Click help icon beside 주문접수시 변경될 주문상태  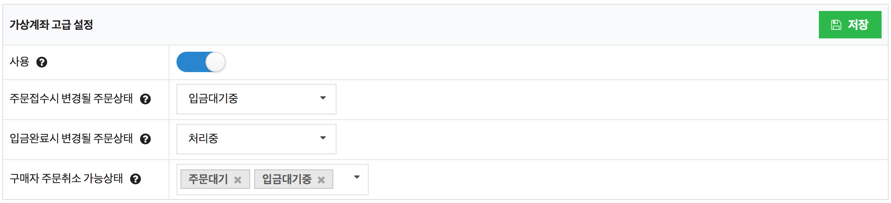point(145,99)
